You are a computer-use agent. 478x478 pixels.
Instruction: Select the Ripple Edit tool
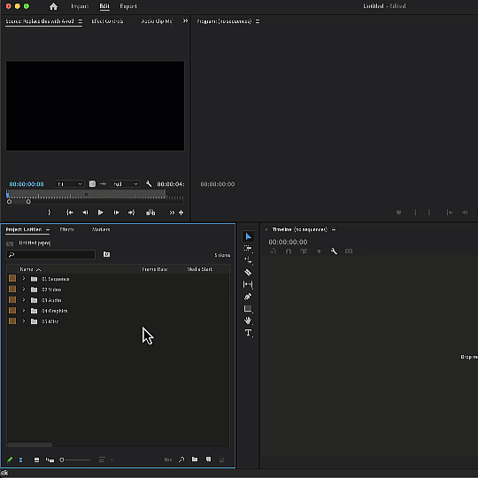click(x=248, y=260)
